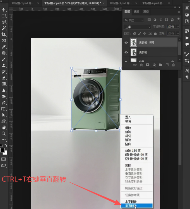Viewport: 190px width, 209px height.
Task: Swap foreground and background colors
Action: (6, 145)
